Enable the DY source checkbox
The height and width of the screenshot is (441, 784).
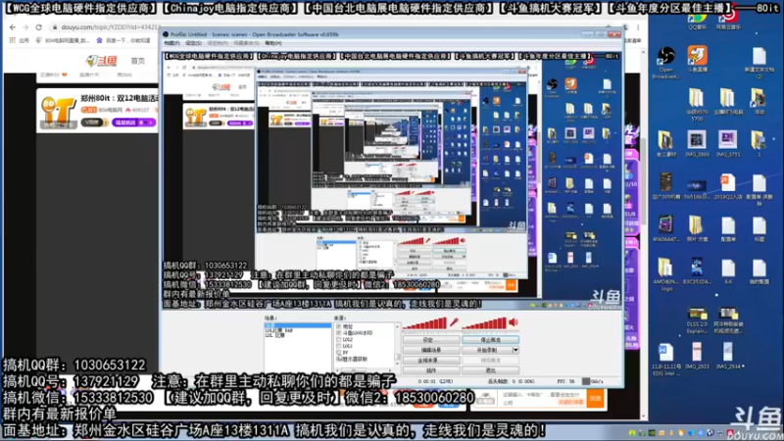coord(339,353)
